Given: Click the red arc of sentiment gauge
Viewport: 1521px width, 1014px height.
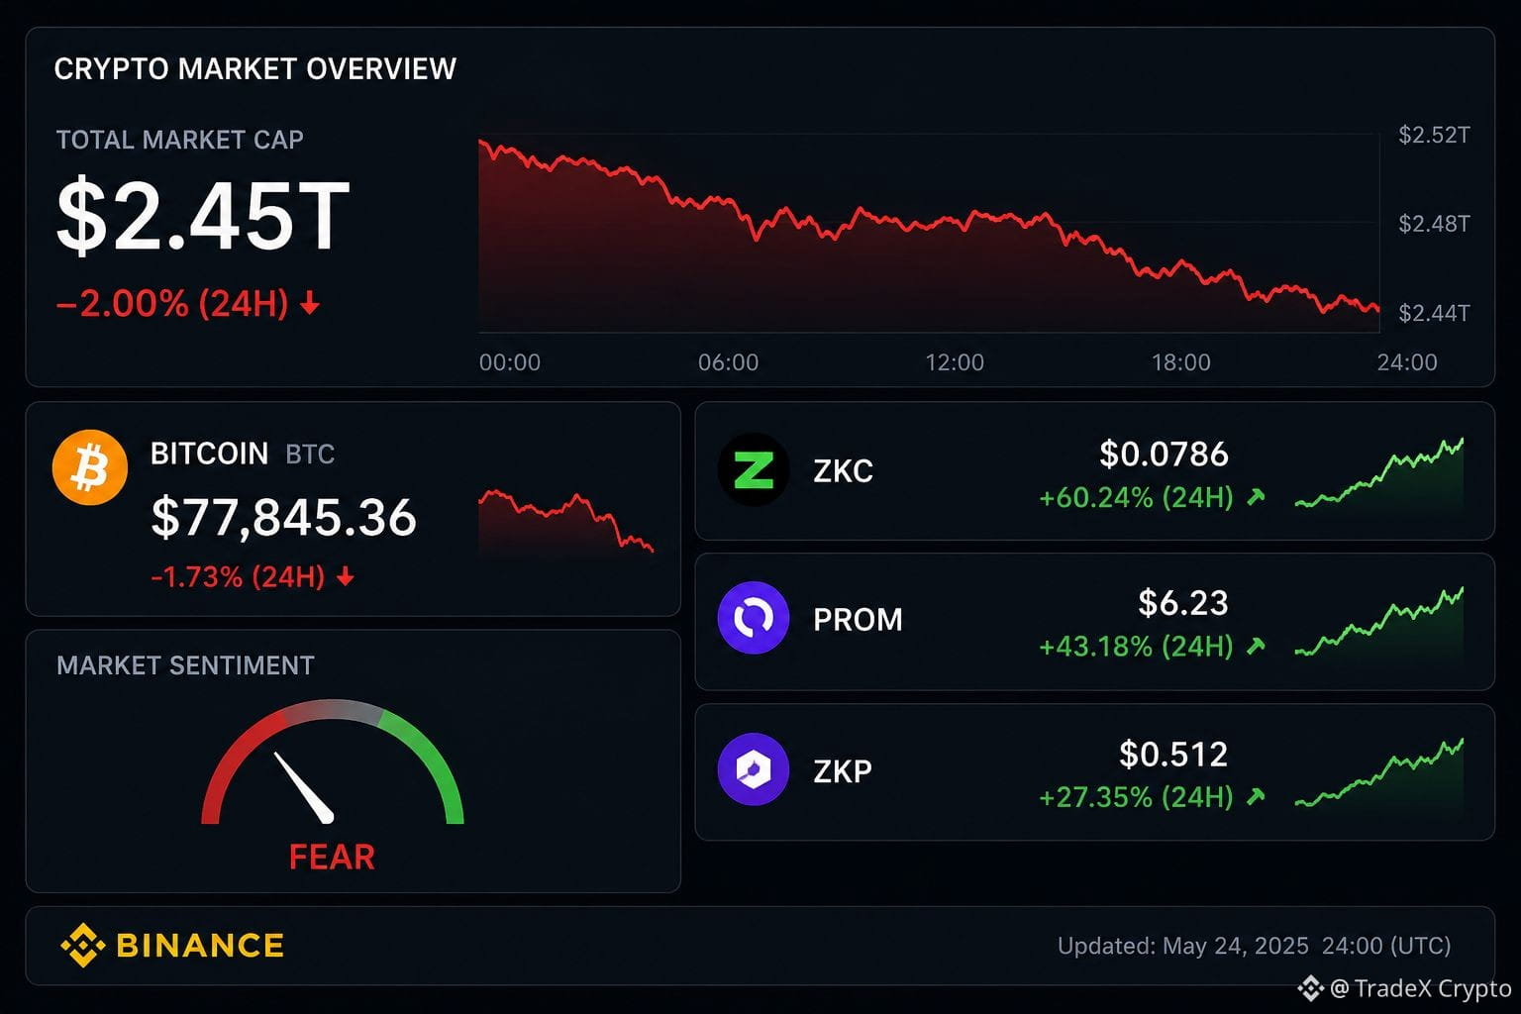Looking at the screenshot, I should (238, 762).
